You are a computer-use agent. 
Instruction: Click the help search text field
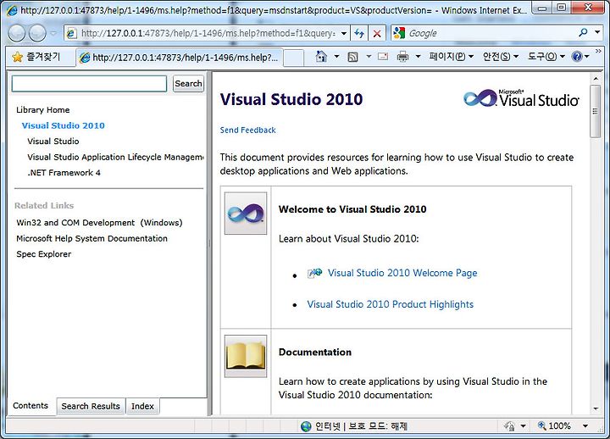89,84
